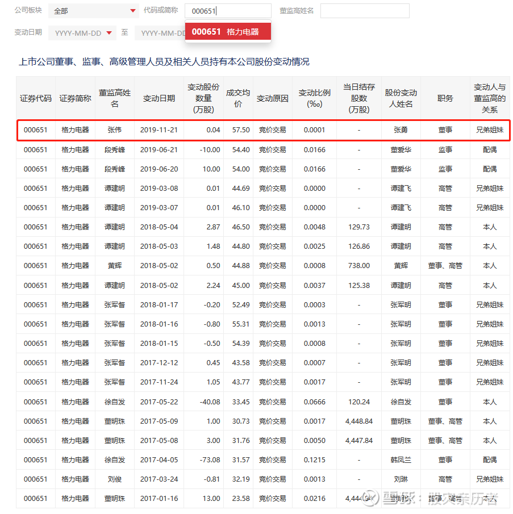Click 谭建飞 in the 2019-03-08 row
Screen dimensions: 513x514
coord(401,189)
